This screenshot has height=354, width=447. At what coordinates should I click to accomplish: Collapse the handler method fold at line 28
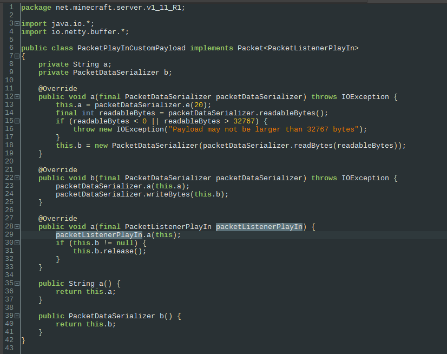16,226
